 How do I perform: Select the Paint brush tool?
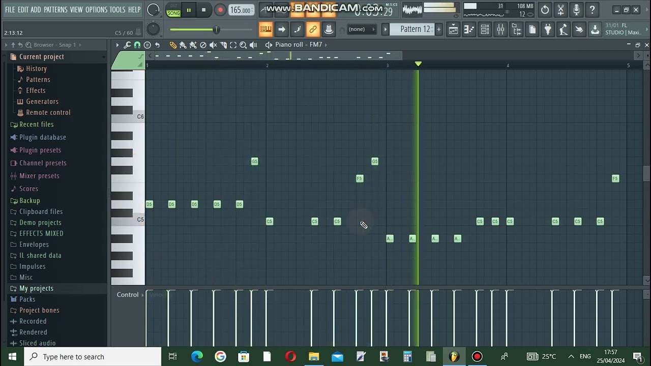click(x=183, y=45)
